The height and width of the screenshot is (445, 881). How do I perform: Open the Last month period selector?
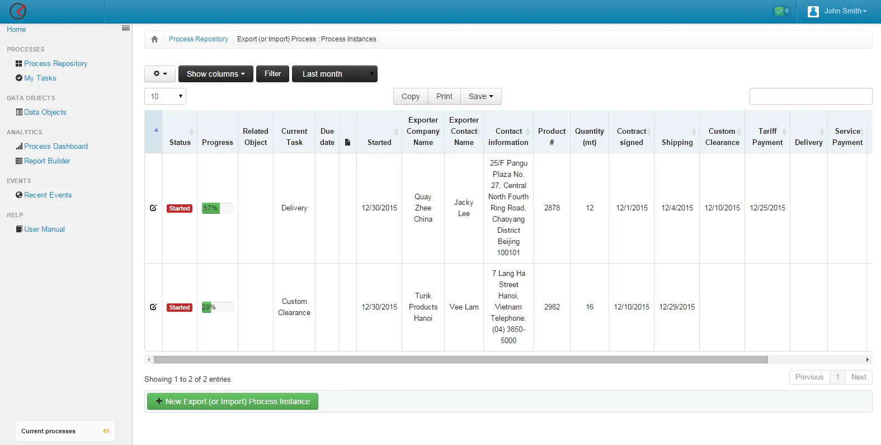tap(335, 74)
